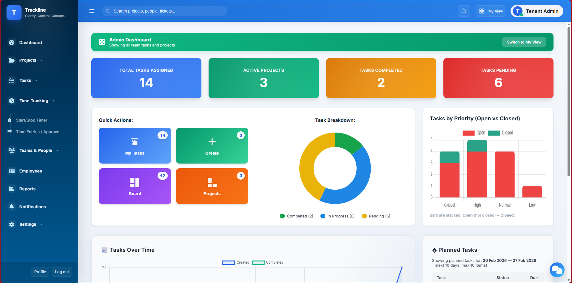Open the floating chat bubble icon
The width and height of the screenshot is (572, 283).
point(557,270)
